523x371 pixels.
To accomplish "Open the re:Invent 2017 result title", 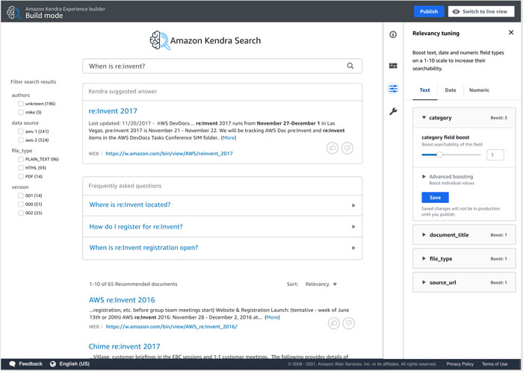I will 113,111.
